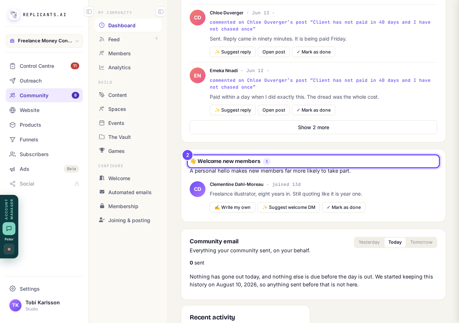Suggest welcome DM for Clementine
This screenshot has height=323, width=459.
(x=289, y=207)
